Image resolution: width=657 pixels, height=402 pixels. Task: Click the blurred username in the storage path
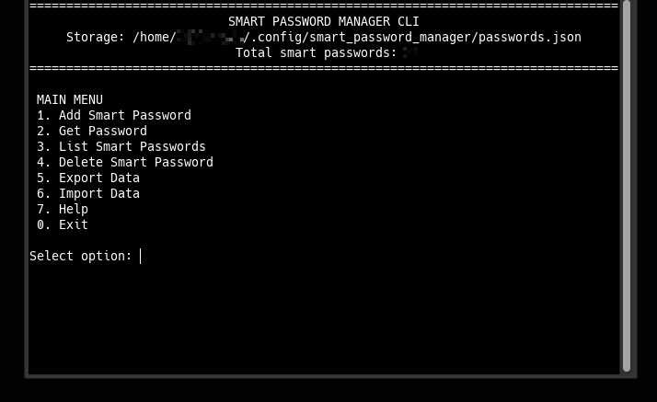coord(210,37)
